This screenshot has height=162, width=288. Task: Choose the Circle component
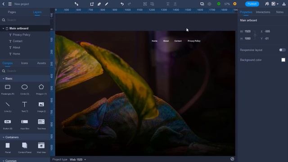(x=24, y=90)
